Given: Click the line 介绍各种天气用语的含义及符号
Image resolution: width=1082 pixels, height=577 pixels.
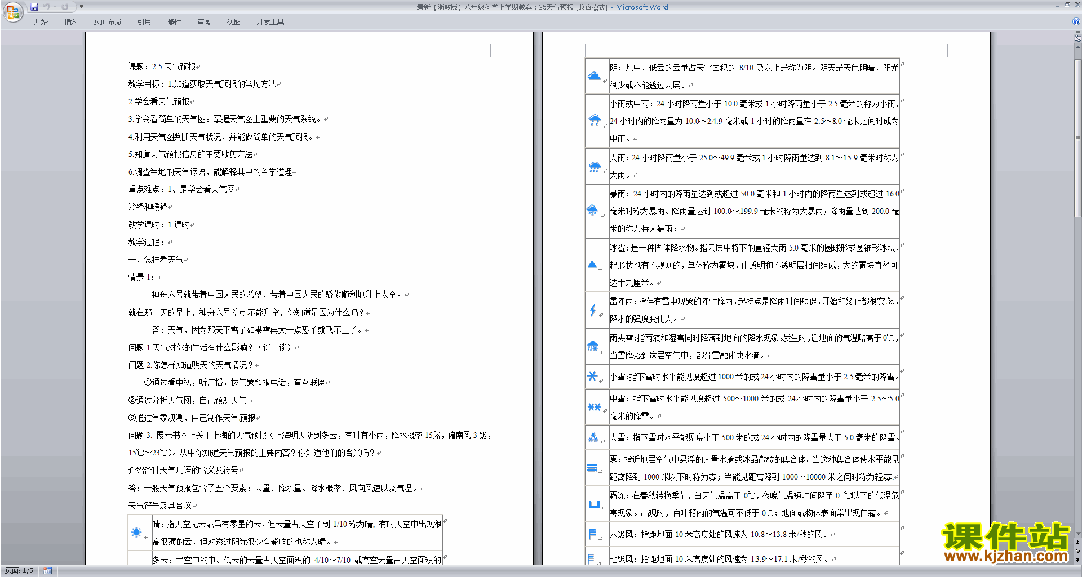Looking at the screenshot, I should click(x=183, y=470).
